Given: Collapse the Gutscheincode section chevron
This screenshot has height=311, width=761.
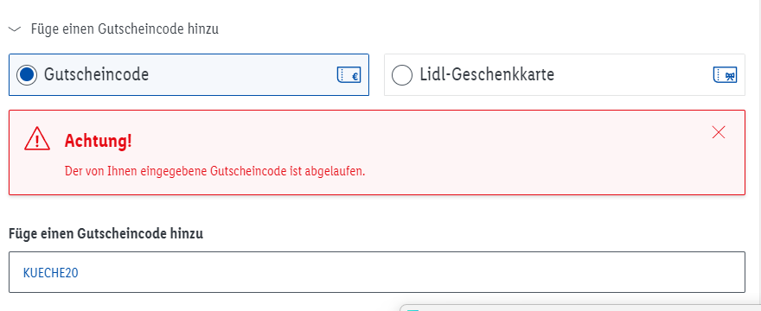Looking at the screenshot, I should point(15,29).
